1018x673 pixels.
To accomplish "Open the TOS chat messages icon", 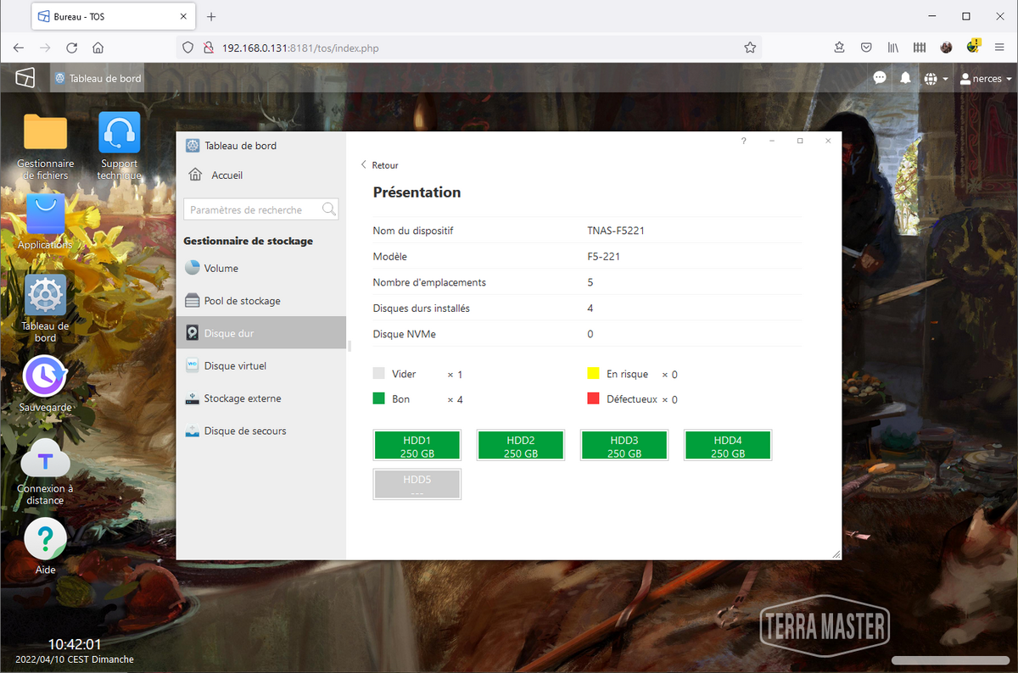I will [880, 78].
